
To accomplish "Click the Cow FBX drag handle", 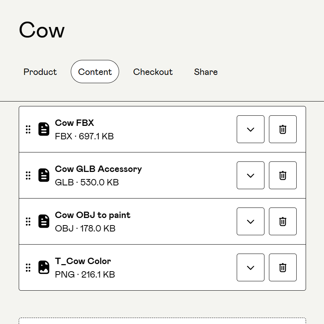I will coord(28,129).
